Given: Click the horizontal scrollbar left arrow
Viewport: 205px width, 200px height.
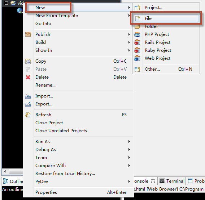Looking at the screenshot, I should (5, 171).
